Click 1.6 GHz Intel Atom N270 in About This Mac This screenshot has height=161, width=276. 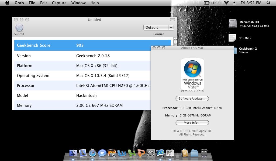[201, 108]
